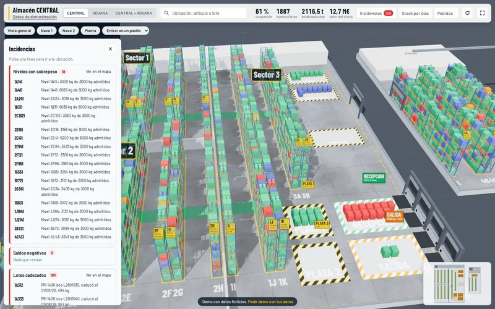
Task: Click the 61 % ocupación statistic
Action: [x=264, y=13]
